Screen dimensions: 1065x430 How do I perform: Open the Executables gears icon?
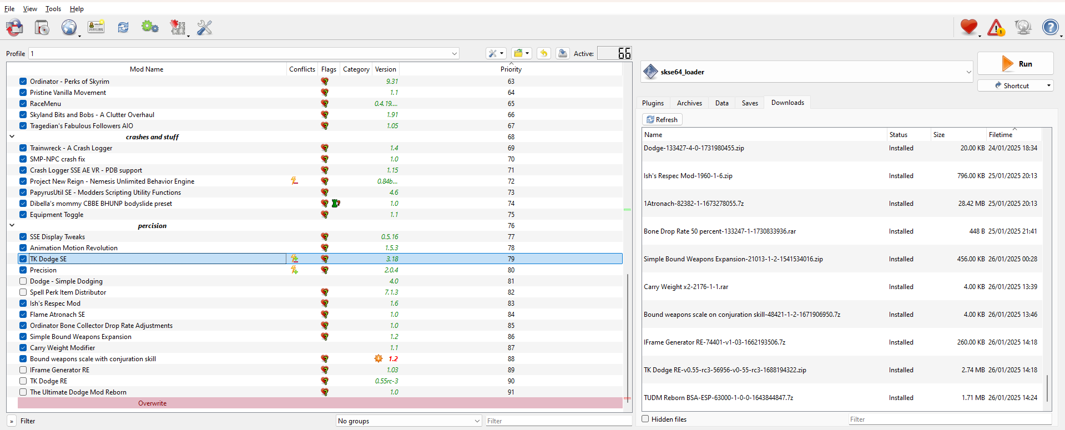(x=150, y=27)
